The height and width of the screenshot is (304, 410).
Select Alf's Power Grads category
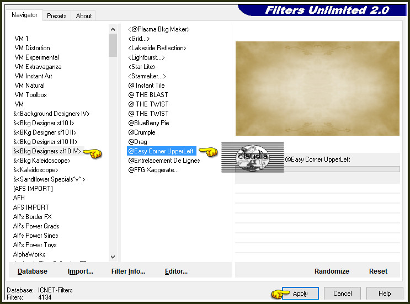click(x=36, y=226)
